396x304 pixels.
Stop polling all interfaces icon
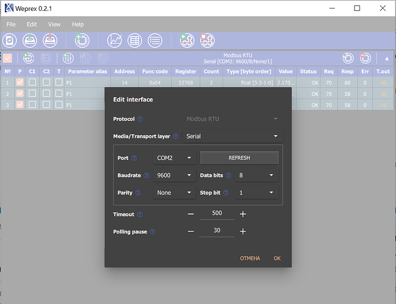pos(207,40)
